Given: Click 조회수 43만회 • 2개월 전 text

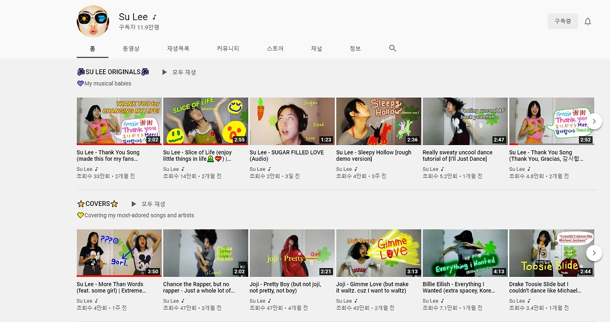Looking at the screenshot, I should point(365,308).
